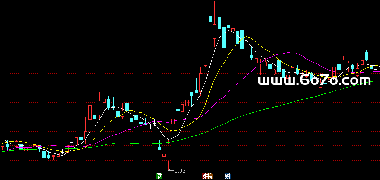Click the peak of the magenta moving average
The width and height of the screenshot is (380, 180).
pos(293,52)
